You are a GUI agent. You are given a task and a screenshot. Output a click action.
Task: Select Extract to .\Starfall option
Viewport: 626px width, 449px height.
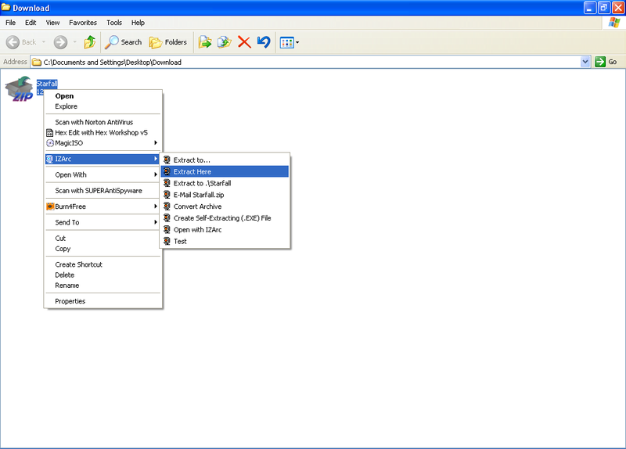point(225,183)
